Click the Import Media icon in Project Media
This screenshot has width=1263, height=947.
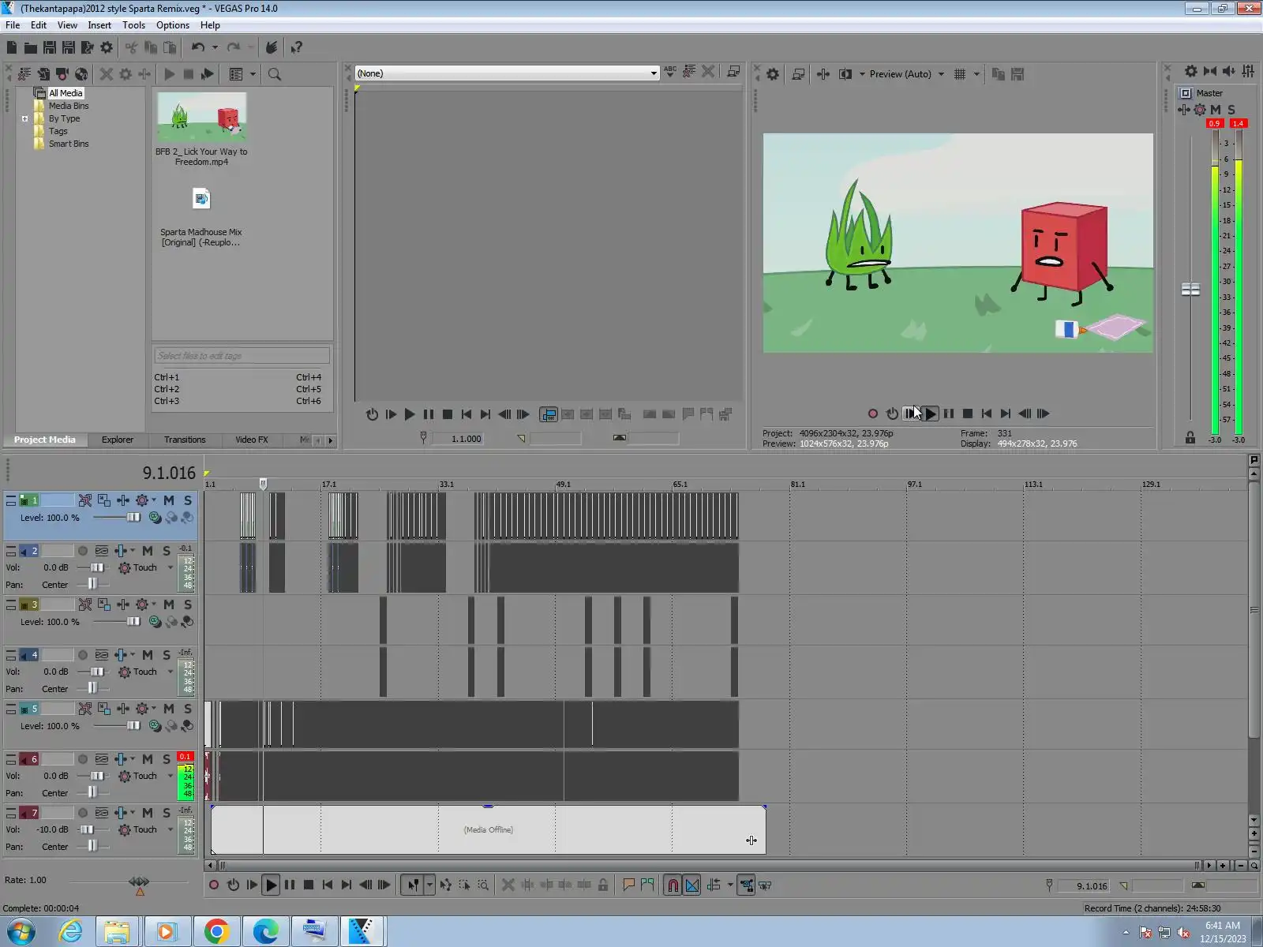(x=43, y=74)
